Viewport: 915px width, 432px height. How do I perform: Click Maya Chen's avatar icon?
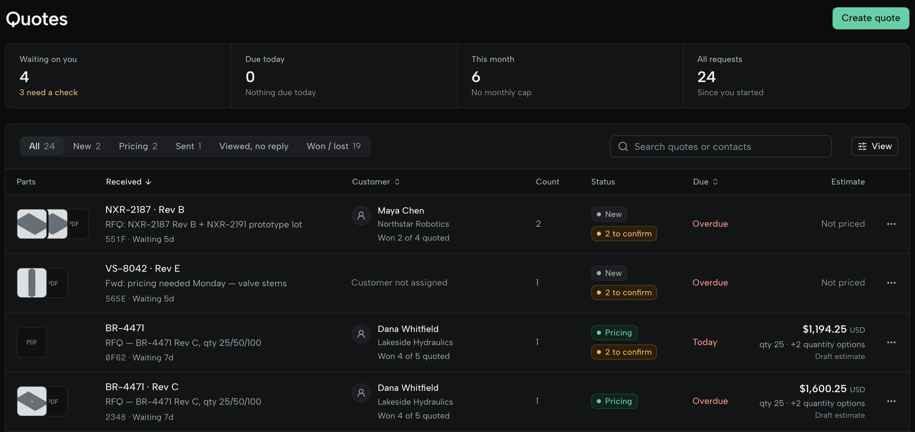(361, 215)
